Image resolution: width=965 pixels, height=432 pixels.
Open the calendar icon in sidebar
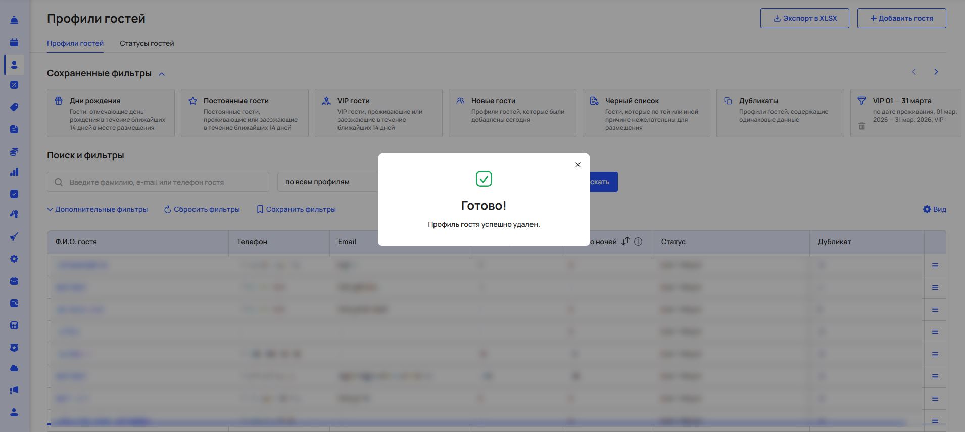(x=14, y=42)
